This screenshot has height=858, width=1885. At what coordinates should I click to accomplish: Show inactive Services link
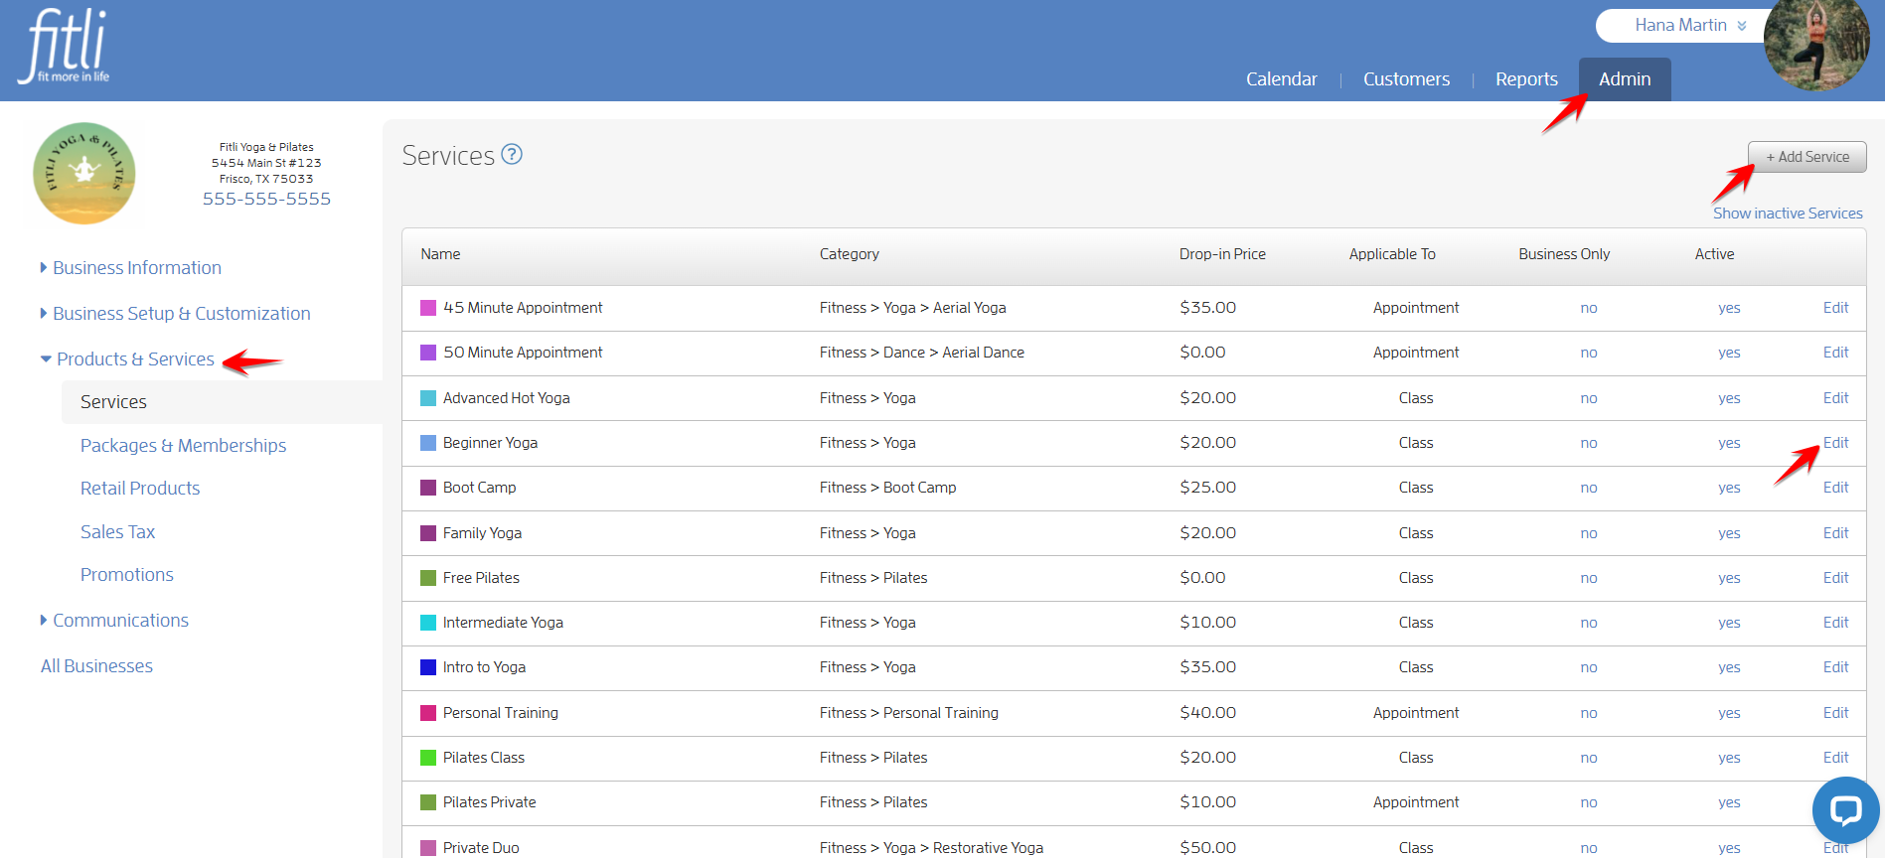(1788, 213)
